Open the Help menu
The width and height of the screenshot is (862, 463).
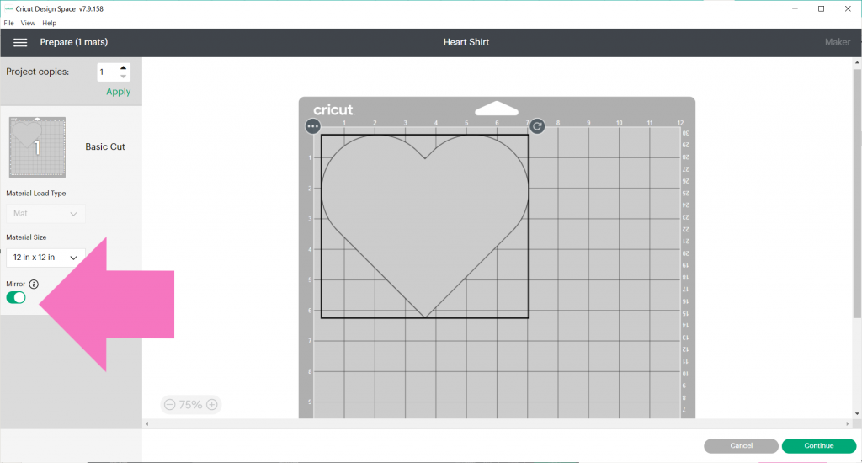coord(50,23)
